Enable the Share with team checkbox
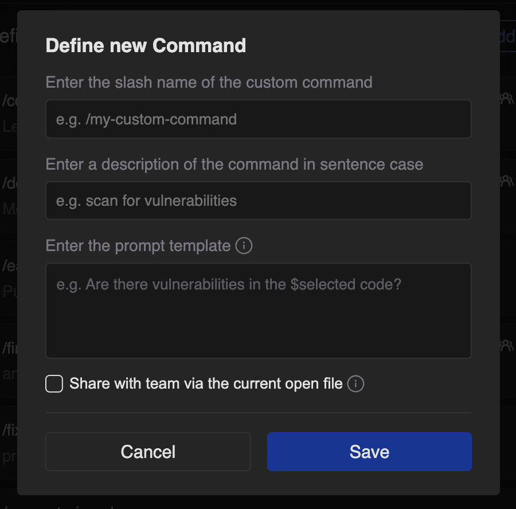The image size is (516, 509). (x=54, y=383)
